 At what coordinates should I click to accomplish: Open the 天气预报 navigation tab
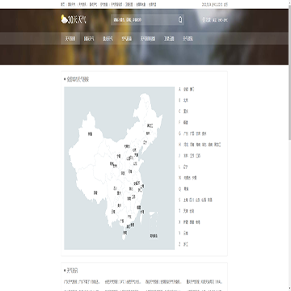click(70, 39)
